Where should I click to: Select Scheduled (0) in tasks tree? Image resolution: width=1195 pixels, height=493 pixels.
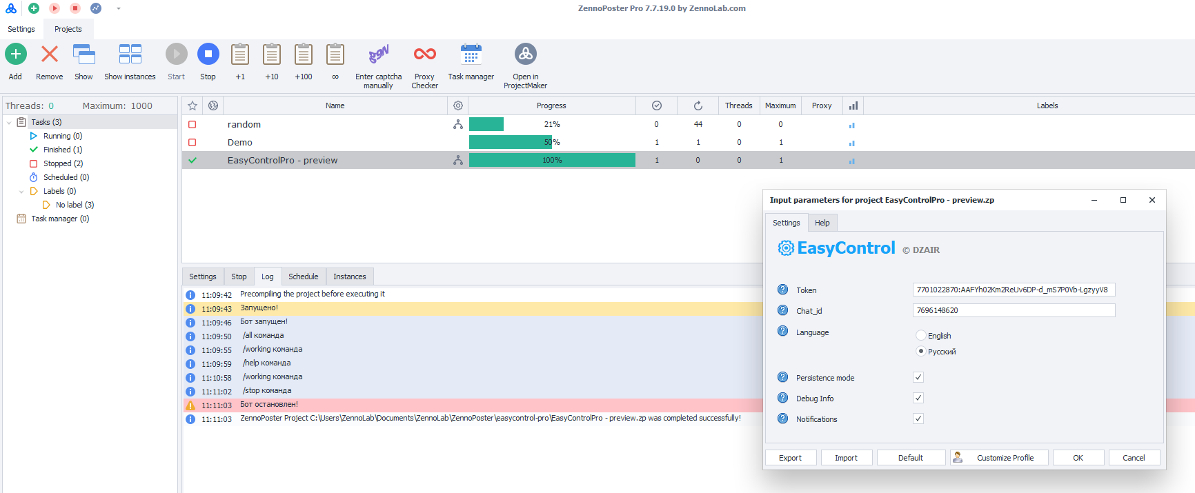(x=66, y=177)
